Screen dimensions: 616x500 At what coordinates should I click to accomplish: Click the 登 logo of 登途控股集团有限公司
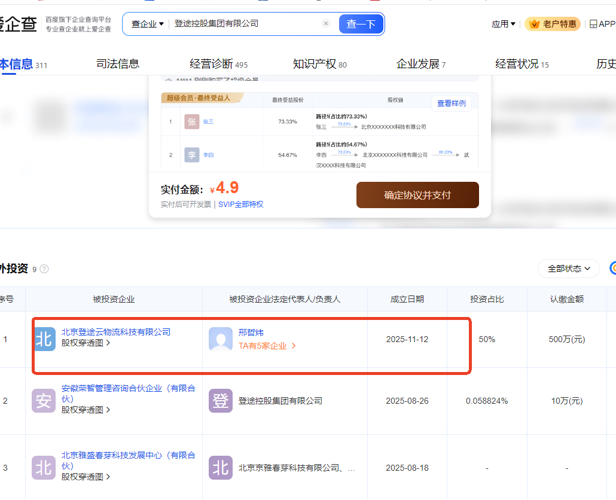[221, 401]
